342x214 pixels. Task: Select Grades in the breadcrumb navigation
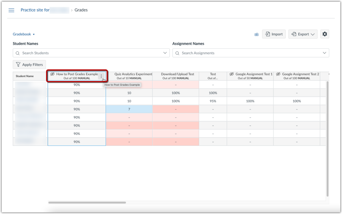81,10
